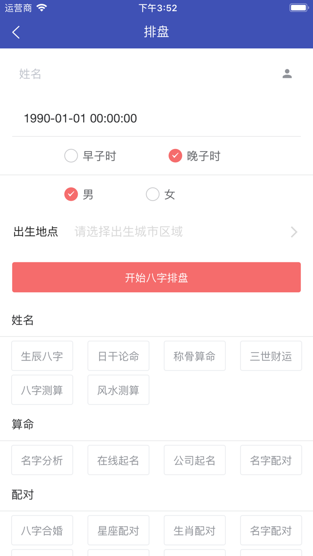Open 生辰八字 analysis

[42, 356]
